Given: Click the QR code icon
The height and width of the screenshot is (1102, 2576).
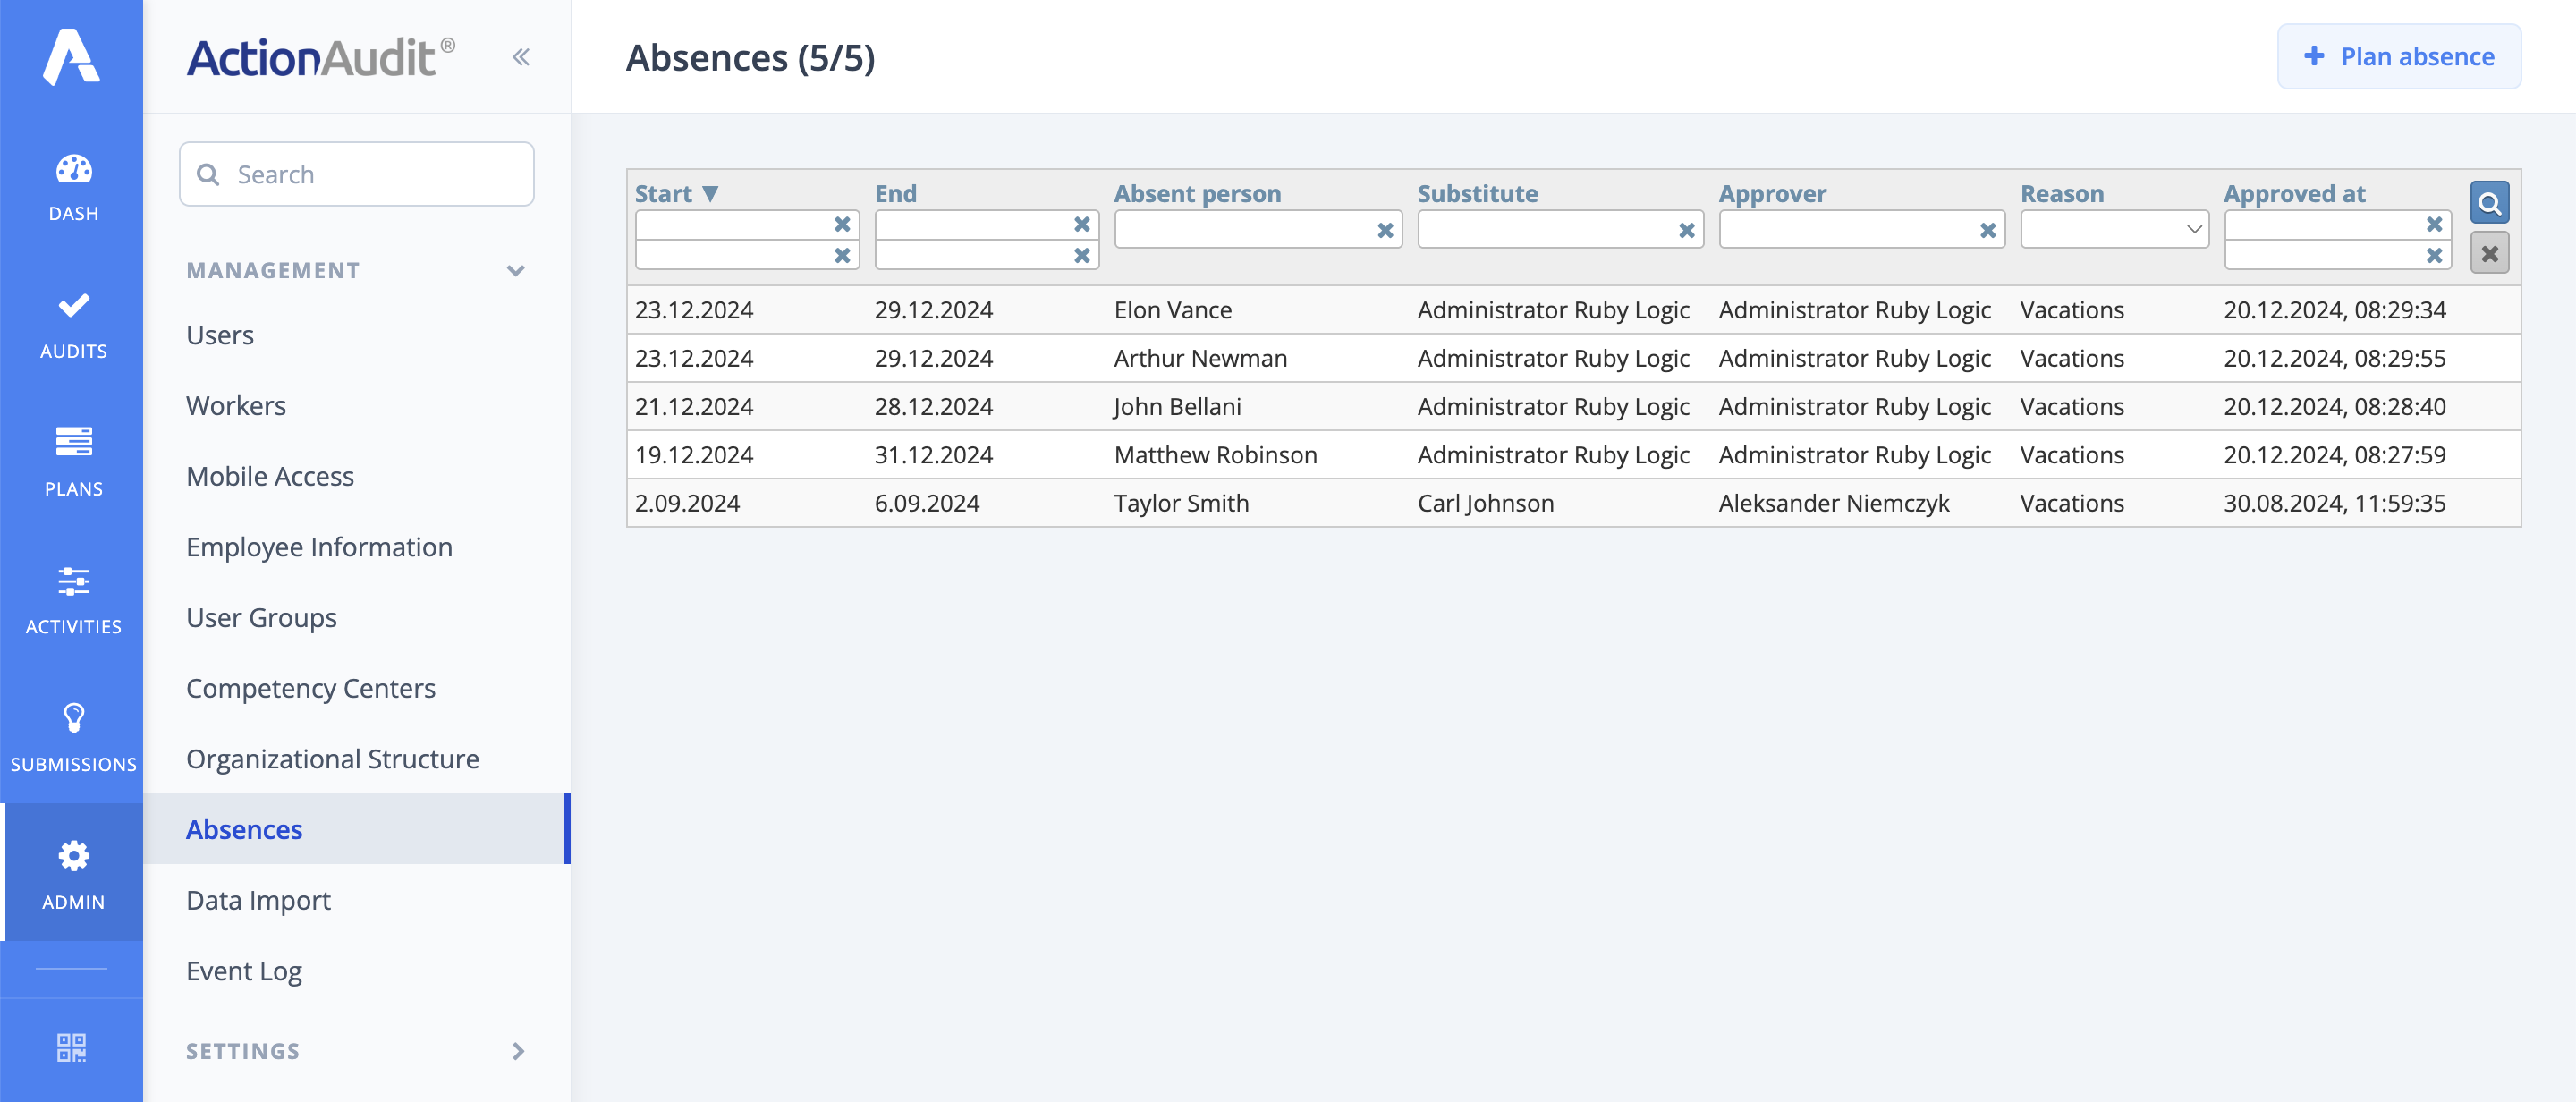Looking at the screenshot, I should pos(71,1047).
